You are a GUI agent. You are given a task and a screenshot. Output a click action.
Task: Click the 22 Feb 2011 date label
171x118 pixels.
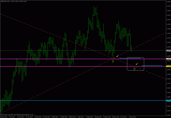(47, 117)
